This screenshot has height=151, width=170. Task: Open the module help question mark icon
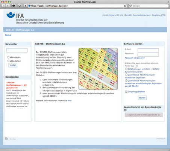click(136, 66)
